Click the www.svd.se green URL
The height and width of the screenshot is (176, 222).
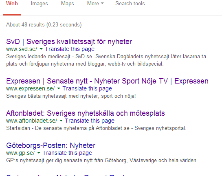click(x=22, y=49)
